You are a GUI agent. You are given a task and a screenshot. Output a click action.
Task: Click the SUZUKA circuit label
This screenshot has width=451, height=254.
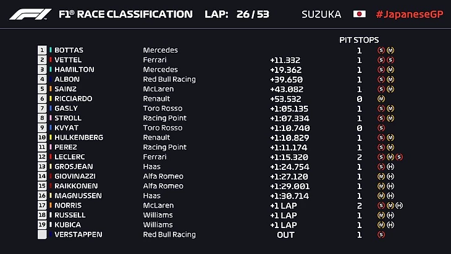[321, 14]
